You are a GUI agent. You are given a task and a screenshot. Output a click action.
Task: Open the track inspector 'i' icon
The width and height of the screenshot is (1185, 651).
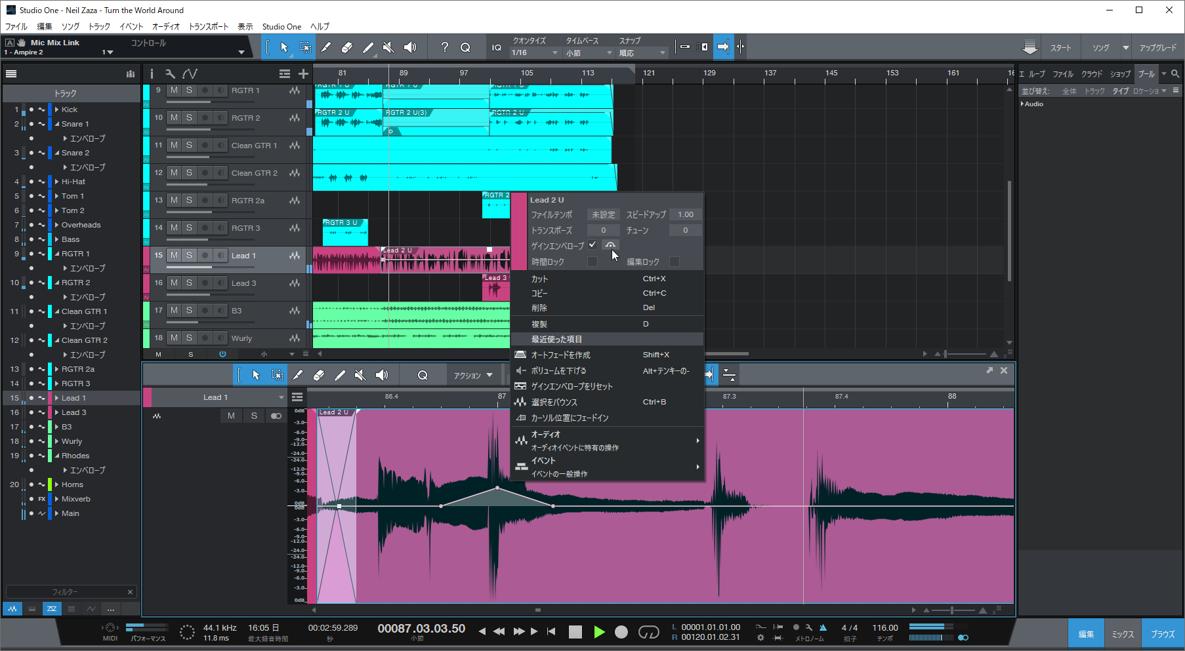tap(152, 74)
